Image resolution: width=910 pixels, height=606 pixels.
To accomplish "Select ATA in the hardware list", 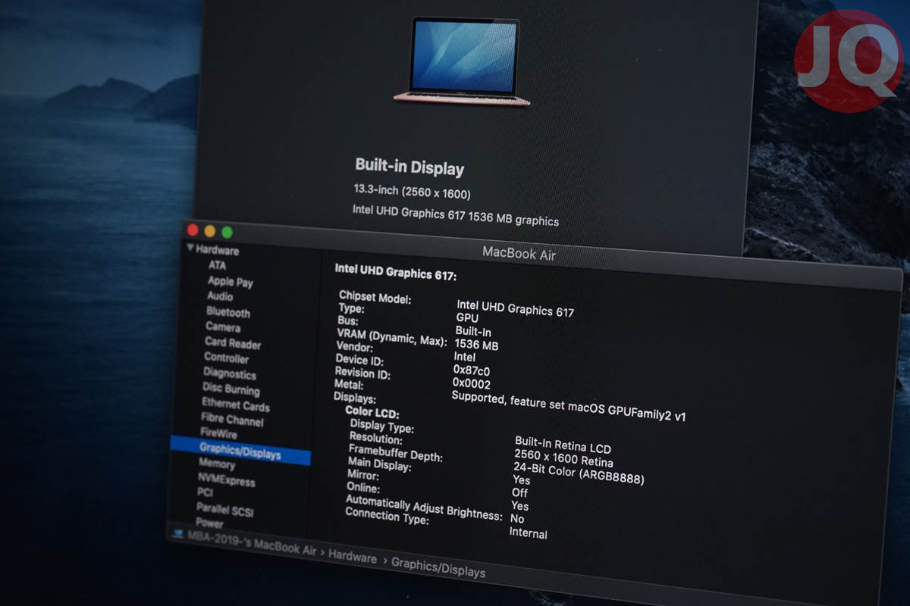I will coord(217,265).
